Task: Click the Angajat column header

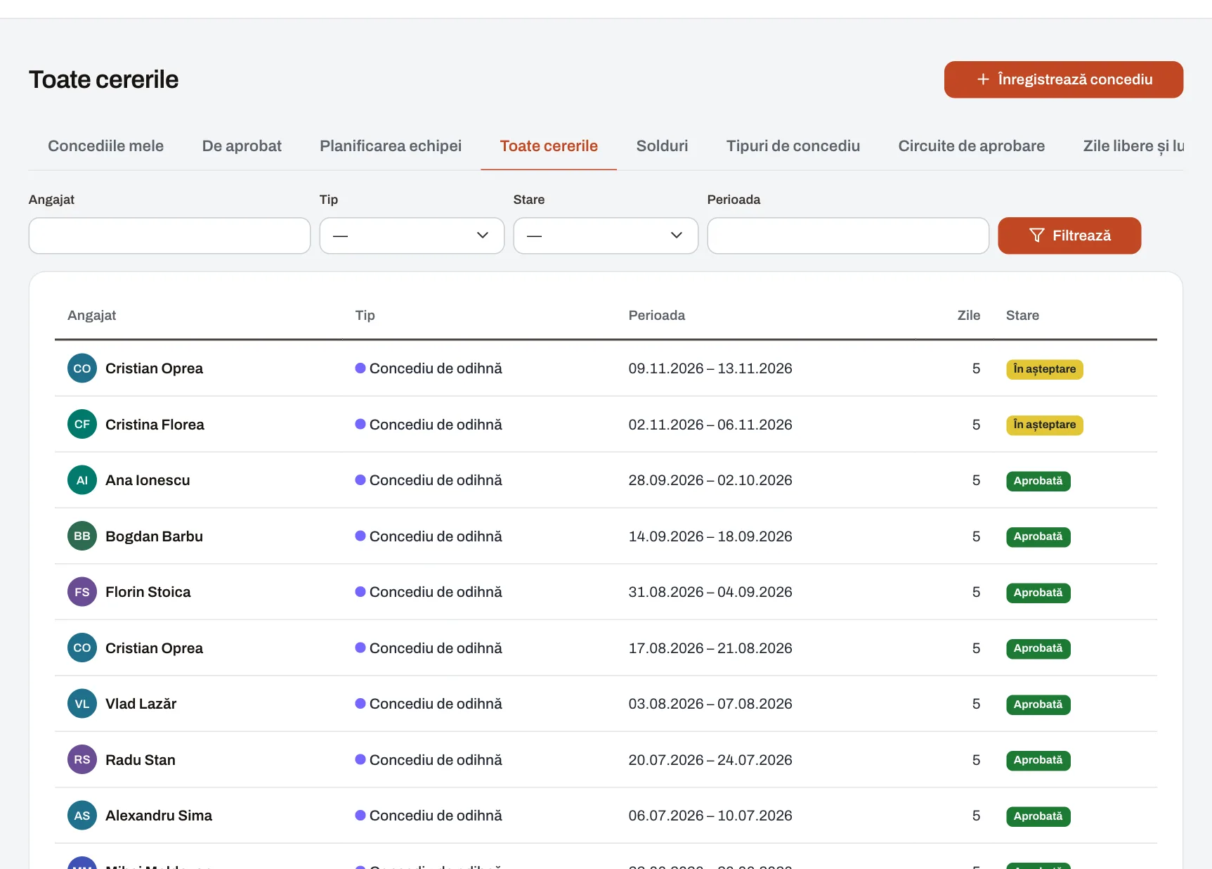Action: 92,316
